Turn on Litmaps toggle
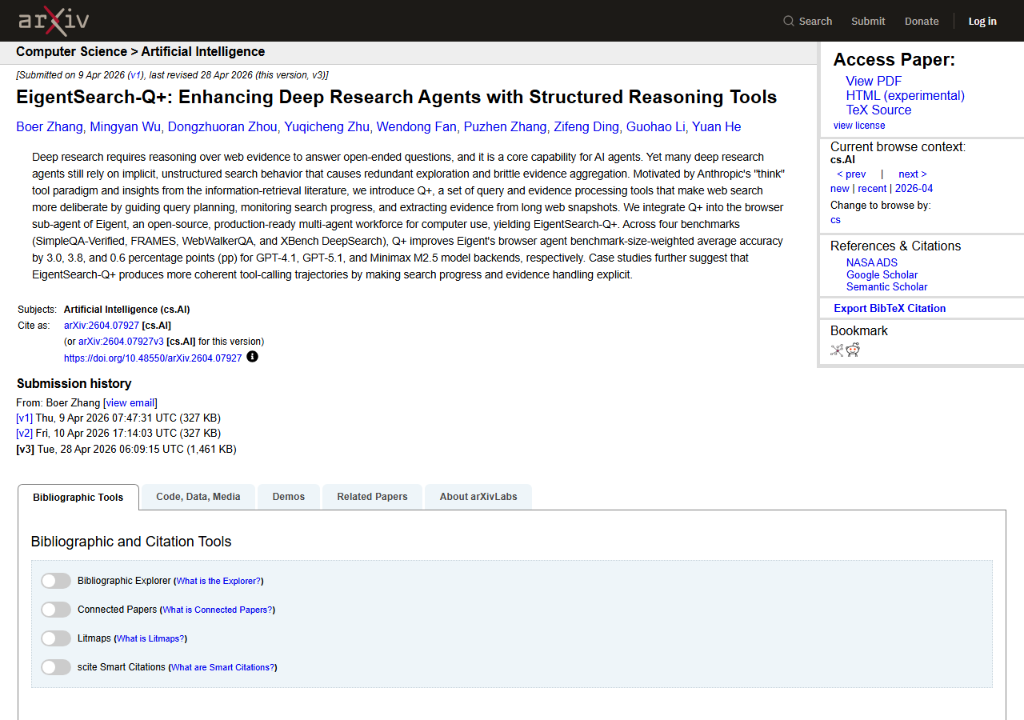This screenshot has height=720, width=1024. click(56, 638)
